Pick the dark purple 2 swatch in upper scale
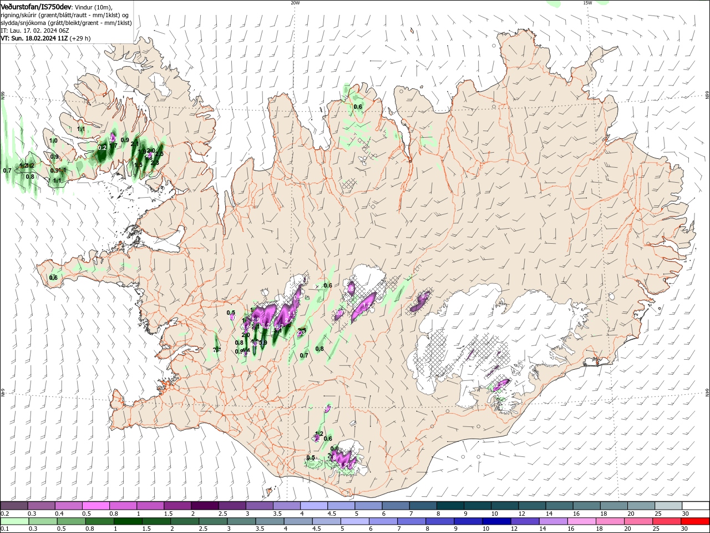Image resolution: width=710 pixels, height=533 pixels. (204, 506)
